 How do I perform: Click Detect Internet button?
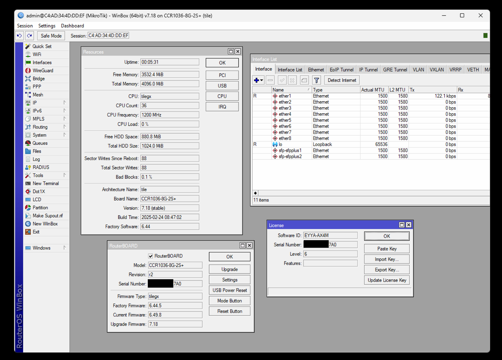342,80
